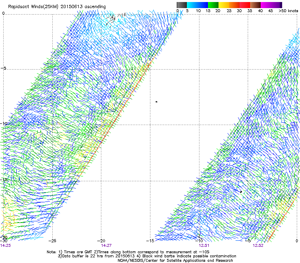
Task: Click the small island marker near -6 longitude
Action: [241, 192]
